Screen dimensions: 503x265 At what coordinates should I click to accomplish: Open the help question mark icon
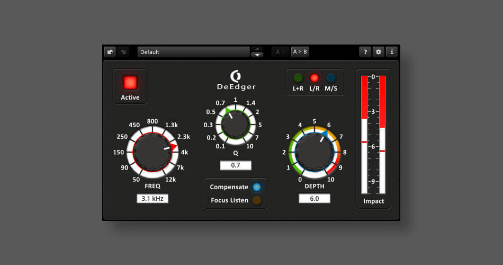365,52
